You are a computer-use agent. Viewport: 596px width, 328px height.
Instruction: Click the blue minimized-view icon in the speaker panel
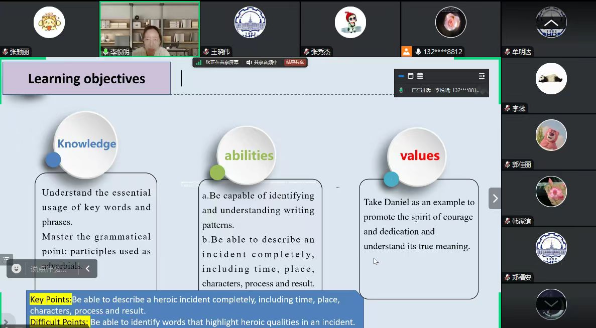(401, 76)
